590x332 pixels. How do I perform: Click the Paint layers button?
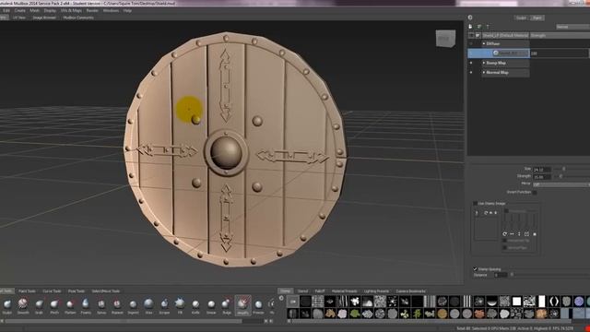pyautogui.click(x=537, y=18)
